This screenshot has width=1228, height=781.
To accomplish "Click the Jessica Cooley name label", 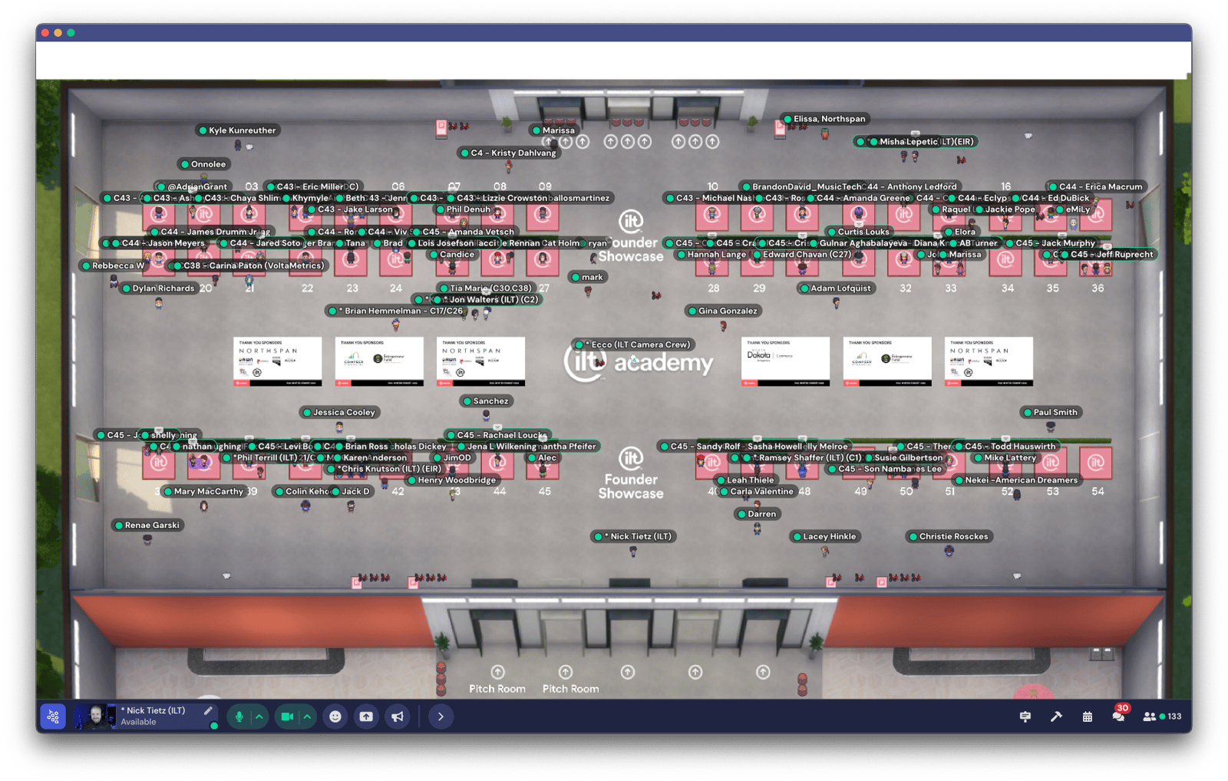I will coord(339,412).
